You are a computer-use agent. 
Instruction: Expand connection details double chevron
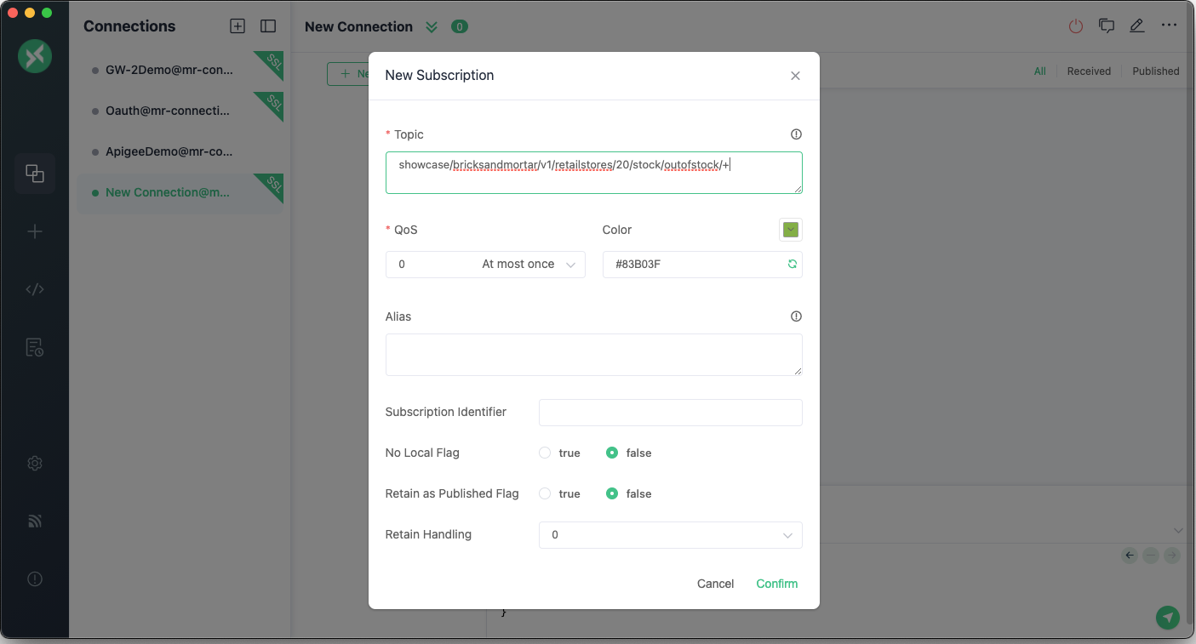point(432,26)
